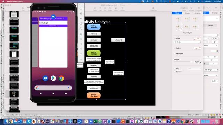Click the Shadow style swatch
Viewport: 223px width, 125px height.
(x=197, y=48)
